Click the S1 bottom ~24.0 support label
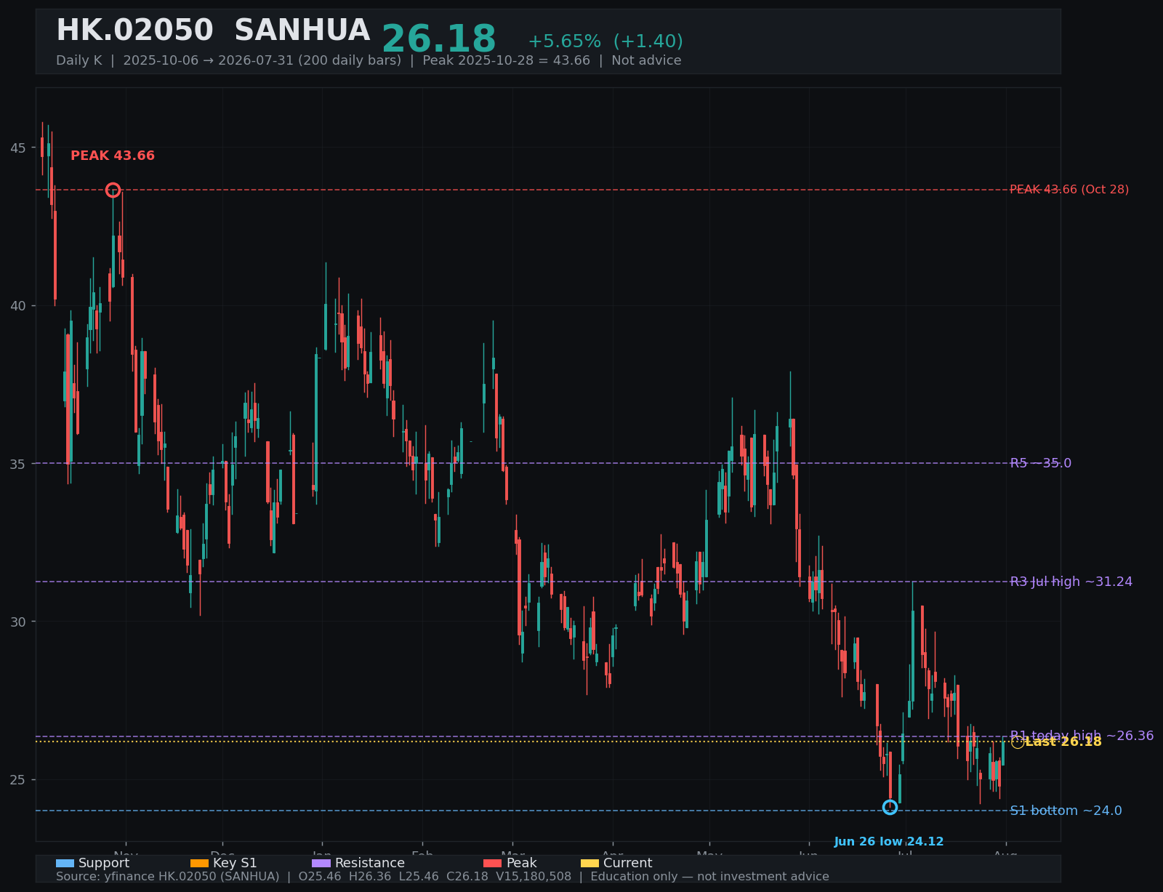 pyautogui.click(x=1066, y=811)
